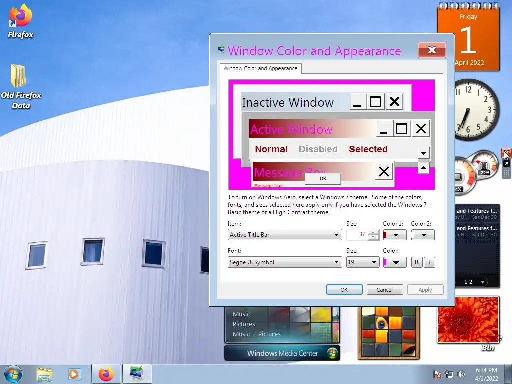
Task: Open the Firefox desktop shortcut
Action: [x=20, y=21]
